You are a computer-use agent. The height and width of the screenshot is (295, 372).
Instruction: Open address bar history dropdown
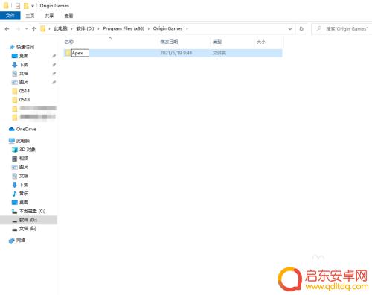(x=289, y=29)
